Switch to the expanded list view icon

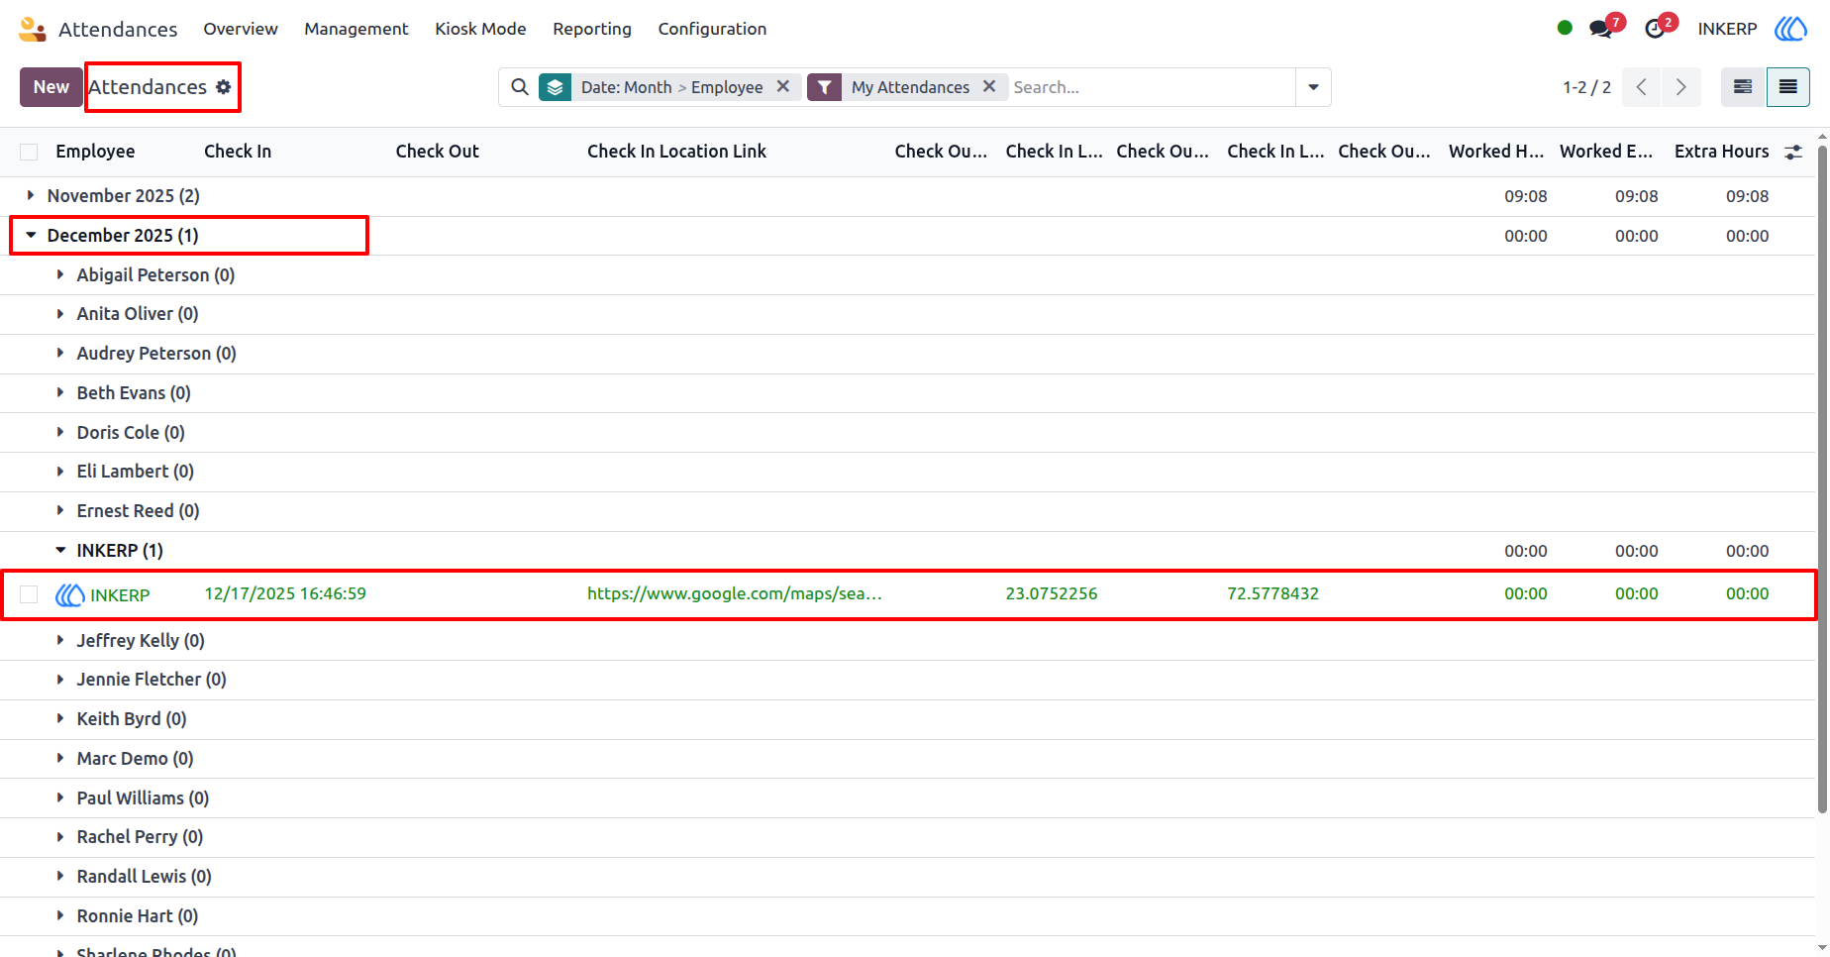(x=1788, y=87)
